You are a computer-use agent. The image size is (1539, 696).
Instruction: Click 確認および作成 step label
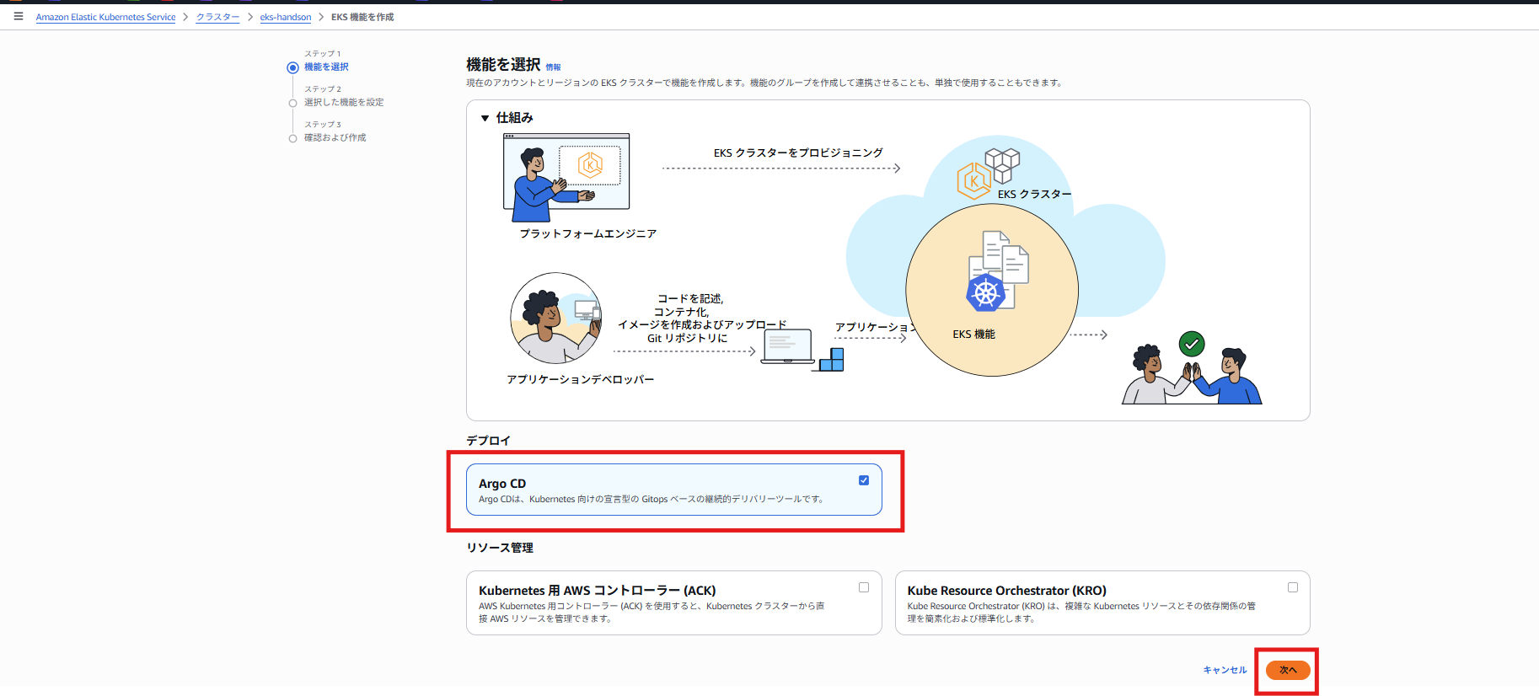pos(335,137)
